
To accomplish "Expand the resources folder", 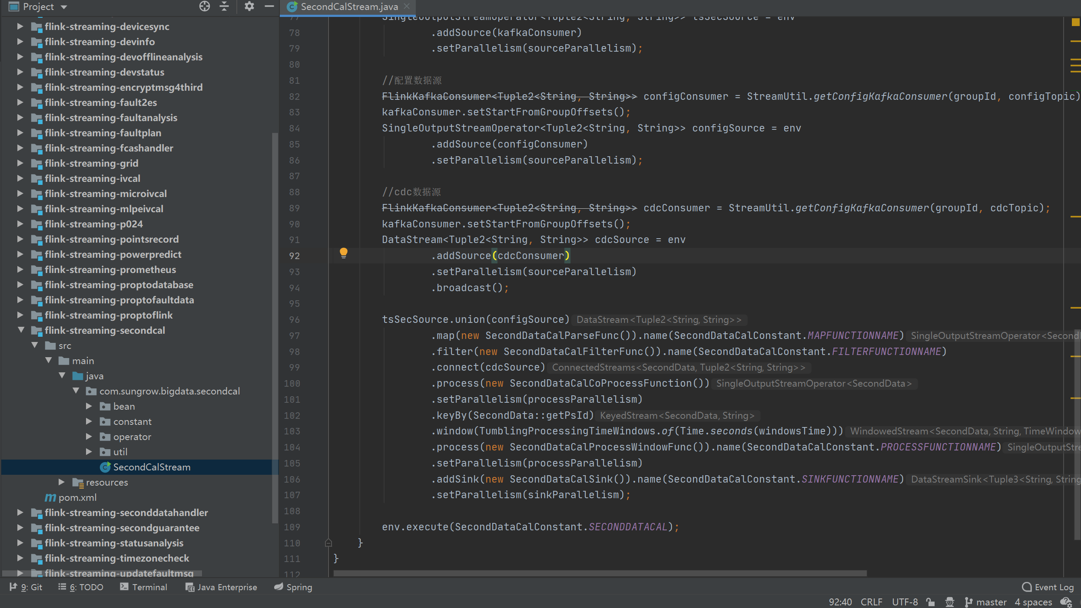I will click(62, 482).
